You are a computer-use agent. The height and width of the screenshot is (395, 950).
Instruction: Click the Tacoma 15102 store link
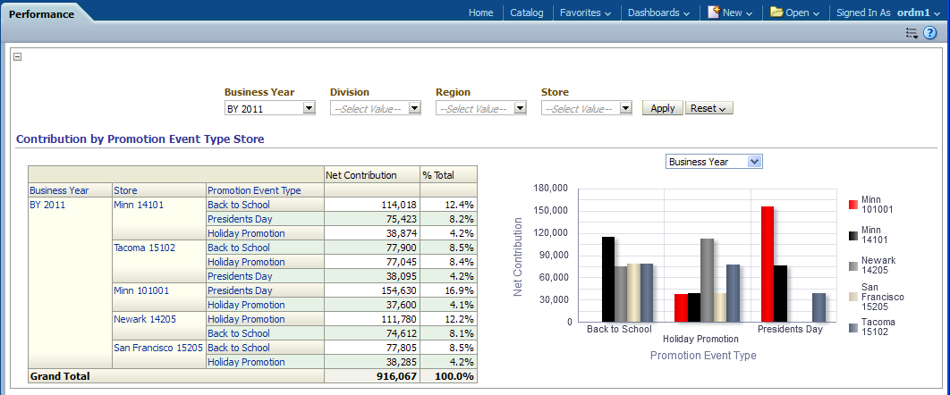(144, 248)
